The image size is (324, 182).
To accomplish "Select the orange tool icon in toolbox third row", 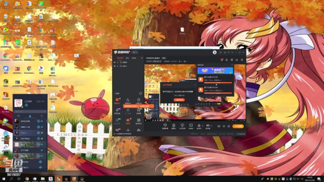I will point(128,121).
